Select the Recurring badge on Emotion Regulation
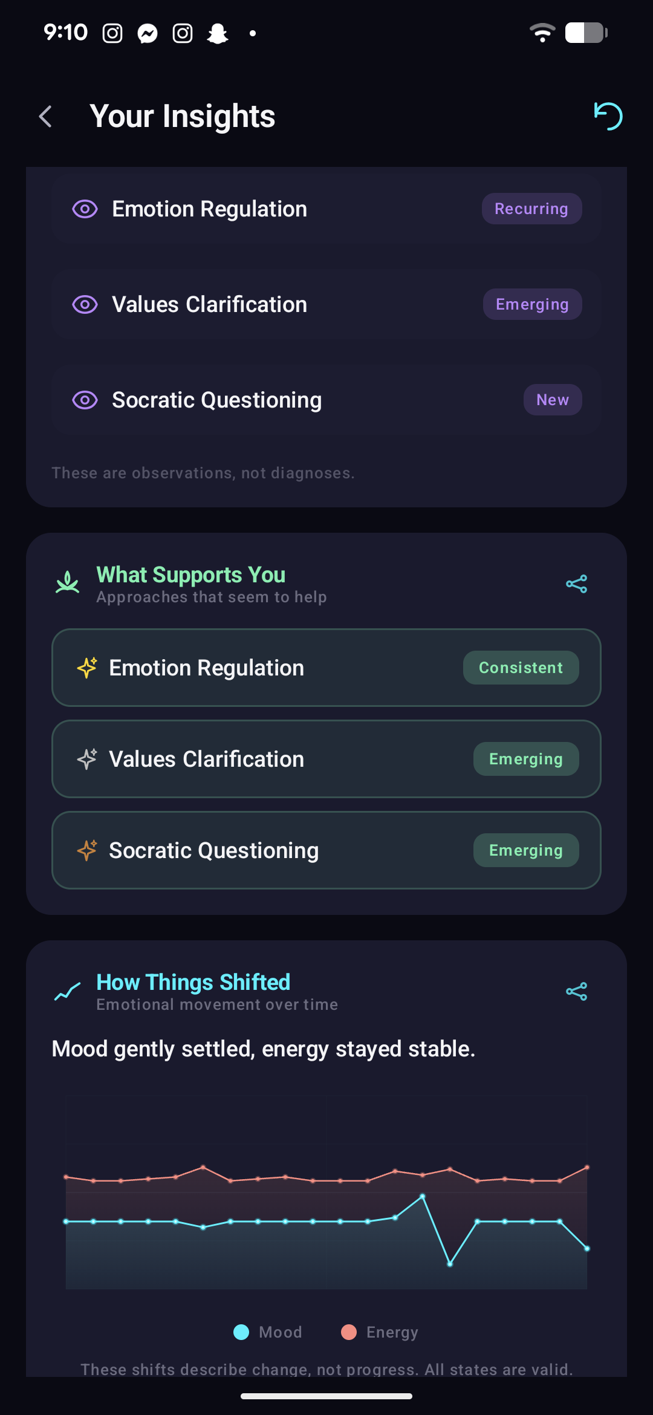 pos(531,208)
